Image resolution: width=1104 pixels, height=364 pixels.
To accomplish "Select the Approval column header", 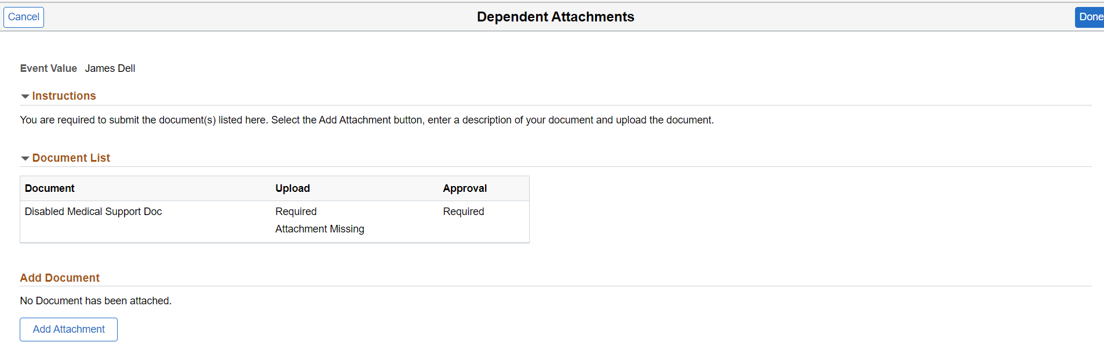I will [x=465, y=188].
